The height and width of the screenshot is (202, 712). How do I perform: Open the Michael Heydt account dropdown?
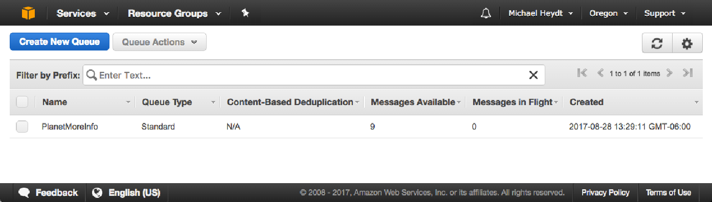(541, 13)
